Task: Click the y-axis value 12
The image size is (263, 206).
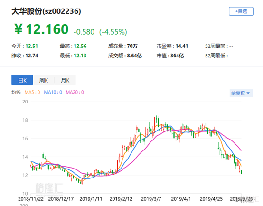Action: [x=25, y=175]
